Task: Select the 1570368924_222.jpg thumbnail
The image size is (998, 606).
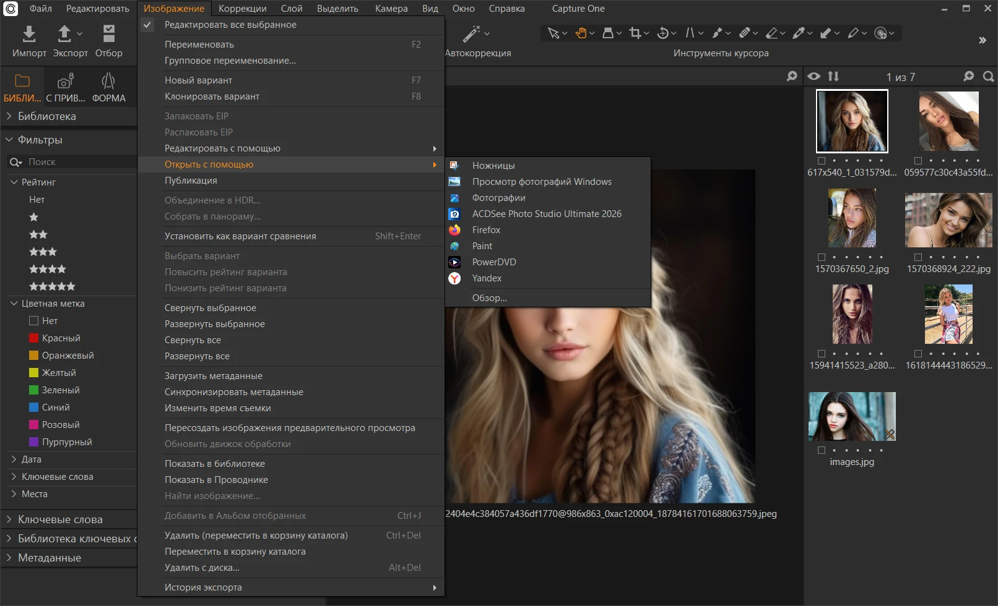Action: point(948,220)
